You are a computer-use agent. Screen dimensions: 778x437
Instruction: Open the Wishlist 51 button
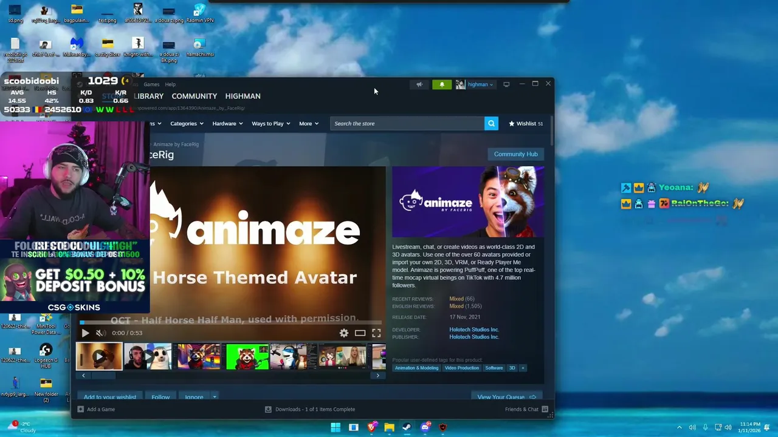(526, 123)
